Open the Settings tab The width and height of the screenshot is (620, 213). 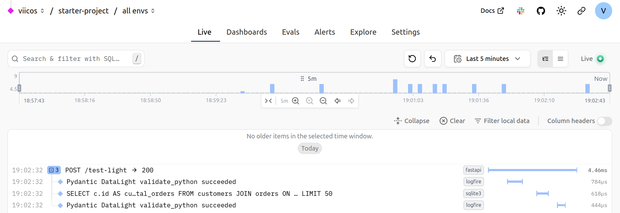pos(406,32)
